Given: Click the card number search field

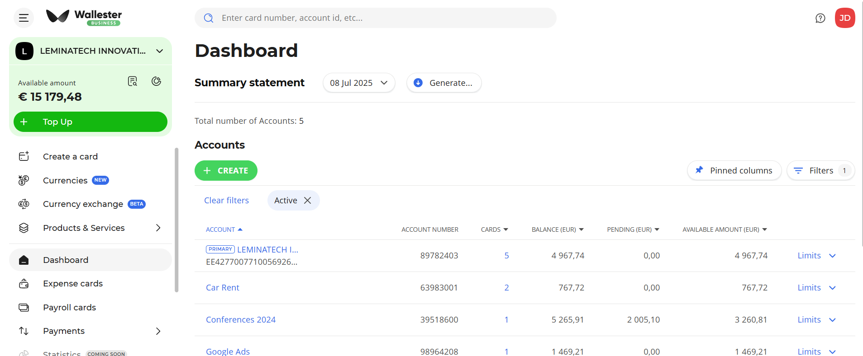Looking at the screenshot, I should point(376,18).
